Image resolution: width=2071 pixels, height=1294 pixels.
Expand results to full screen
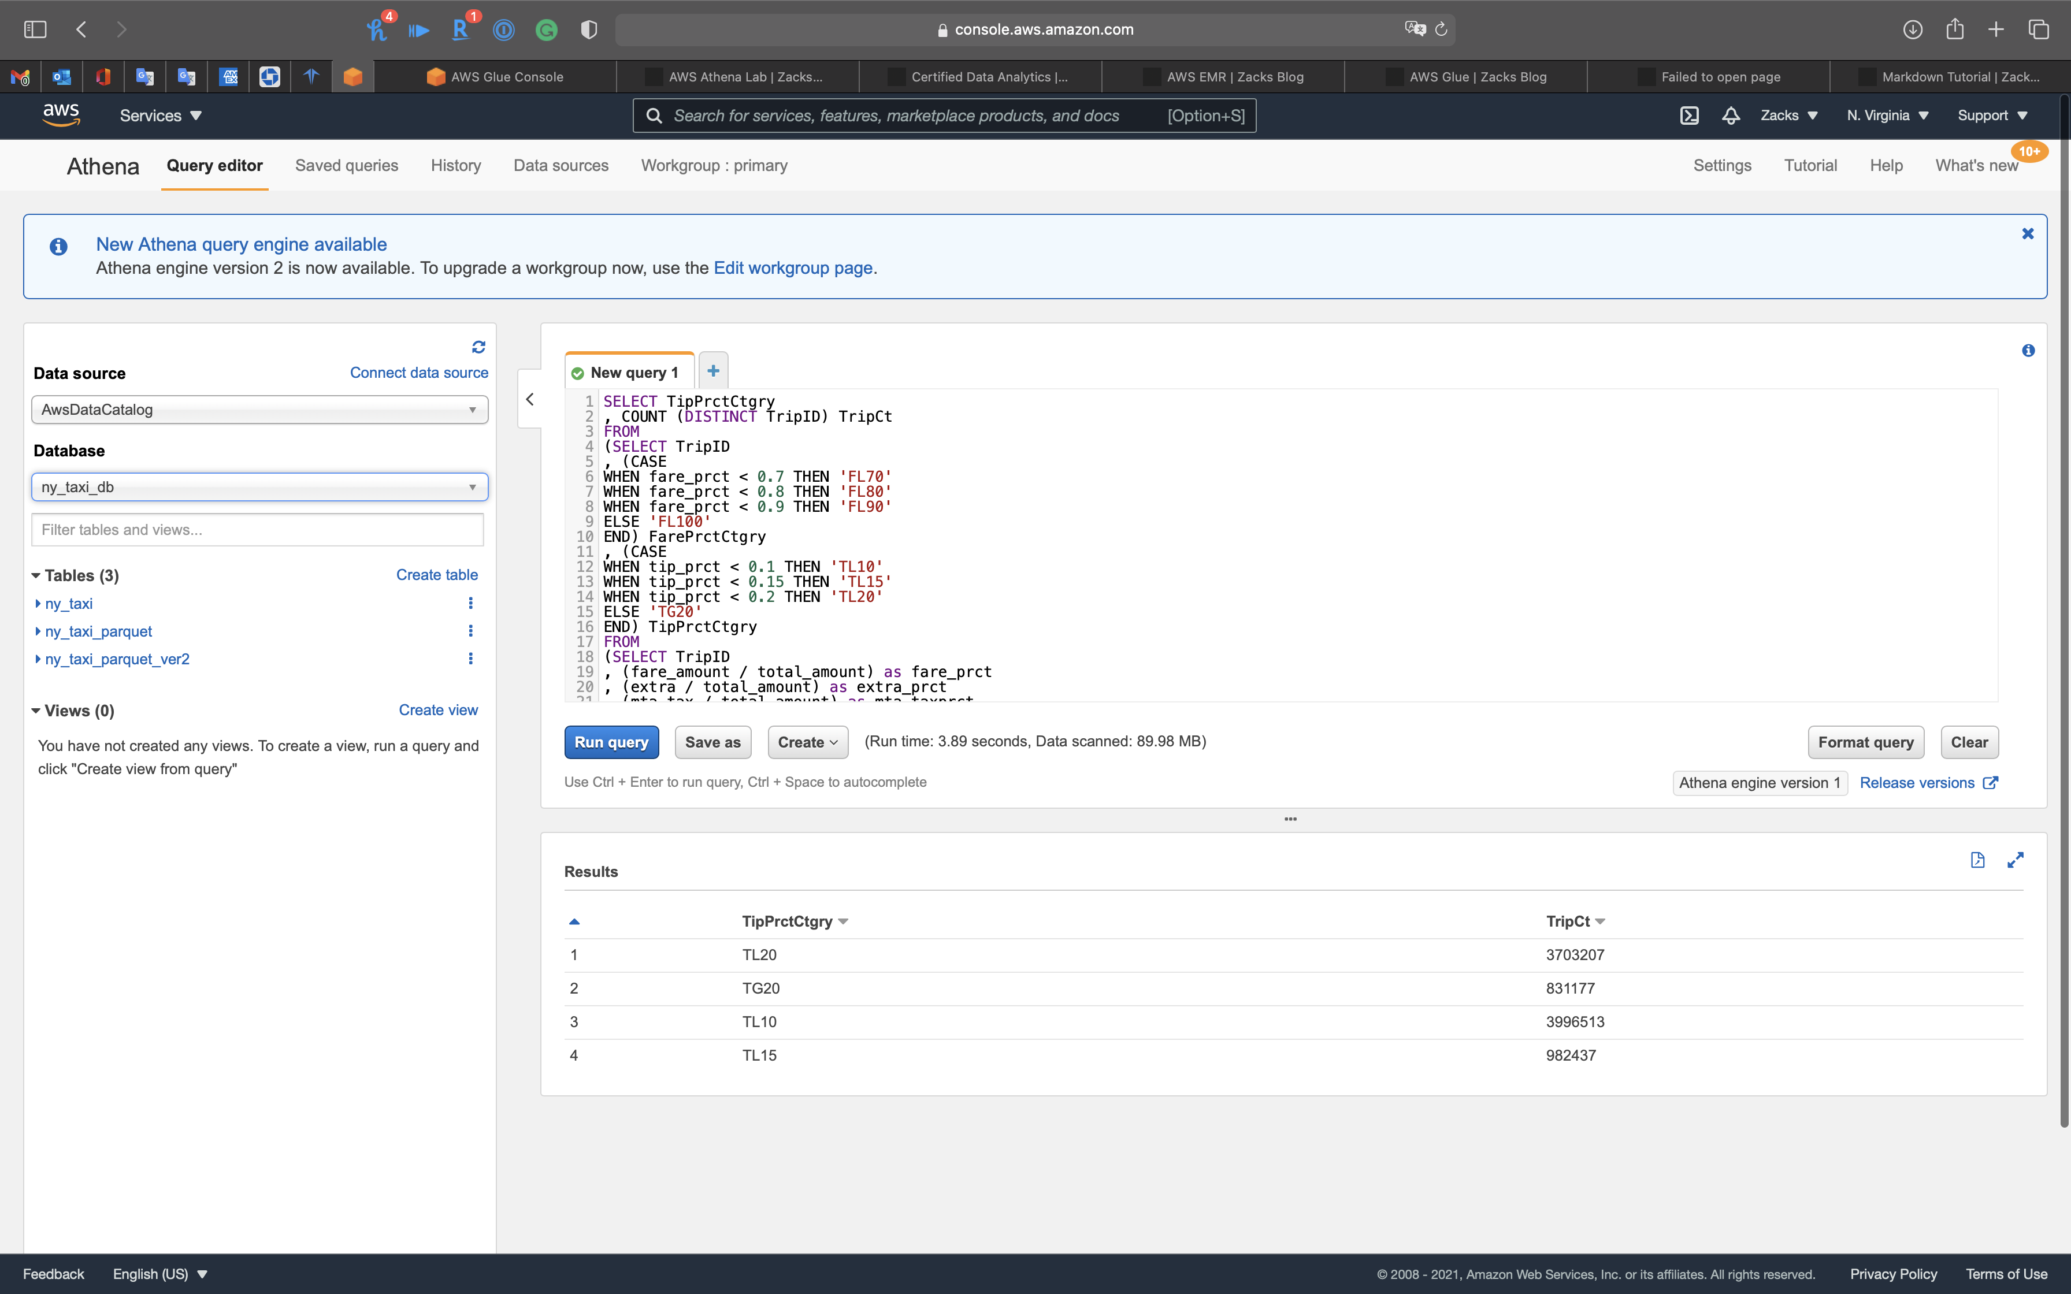tap(2016, 860)
